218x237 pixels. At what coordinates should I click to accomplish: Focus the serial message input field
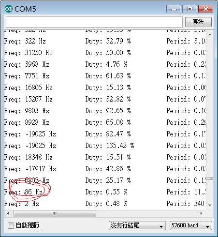click(x=94, y=22)
